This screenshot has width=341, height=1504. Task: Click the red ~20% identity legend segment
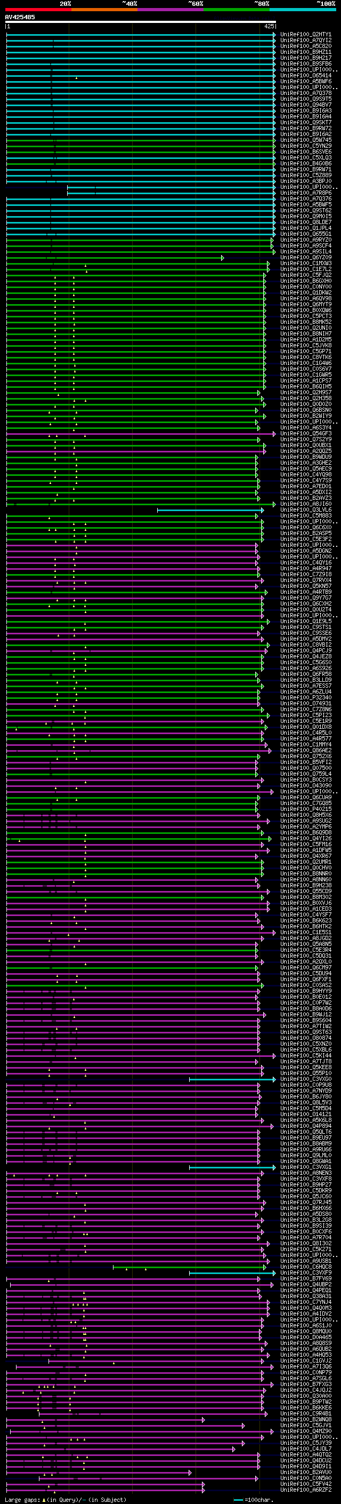pos(38,10)
